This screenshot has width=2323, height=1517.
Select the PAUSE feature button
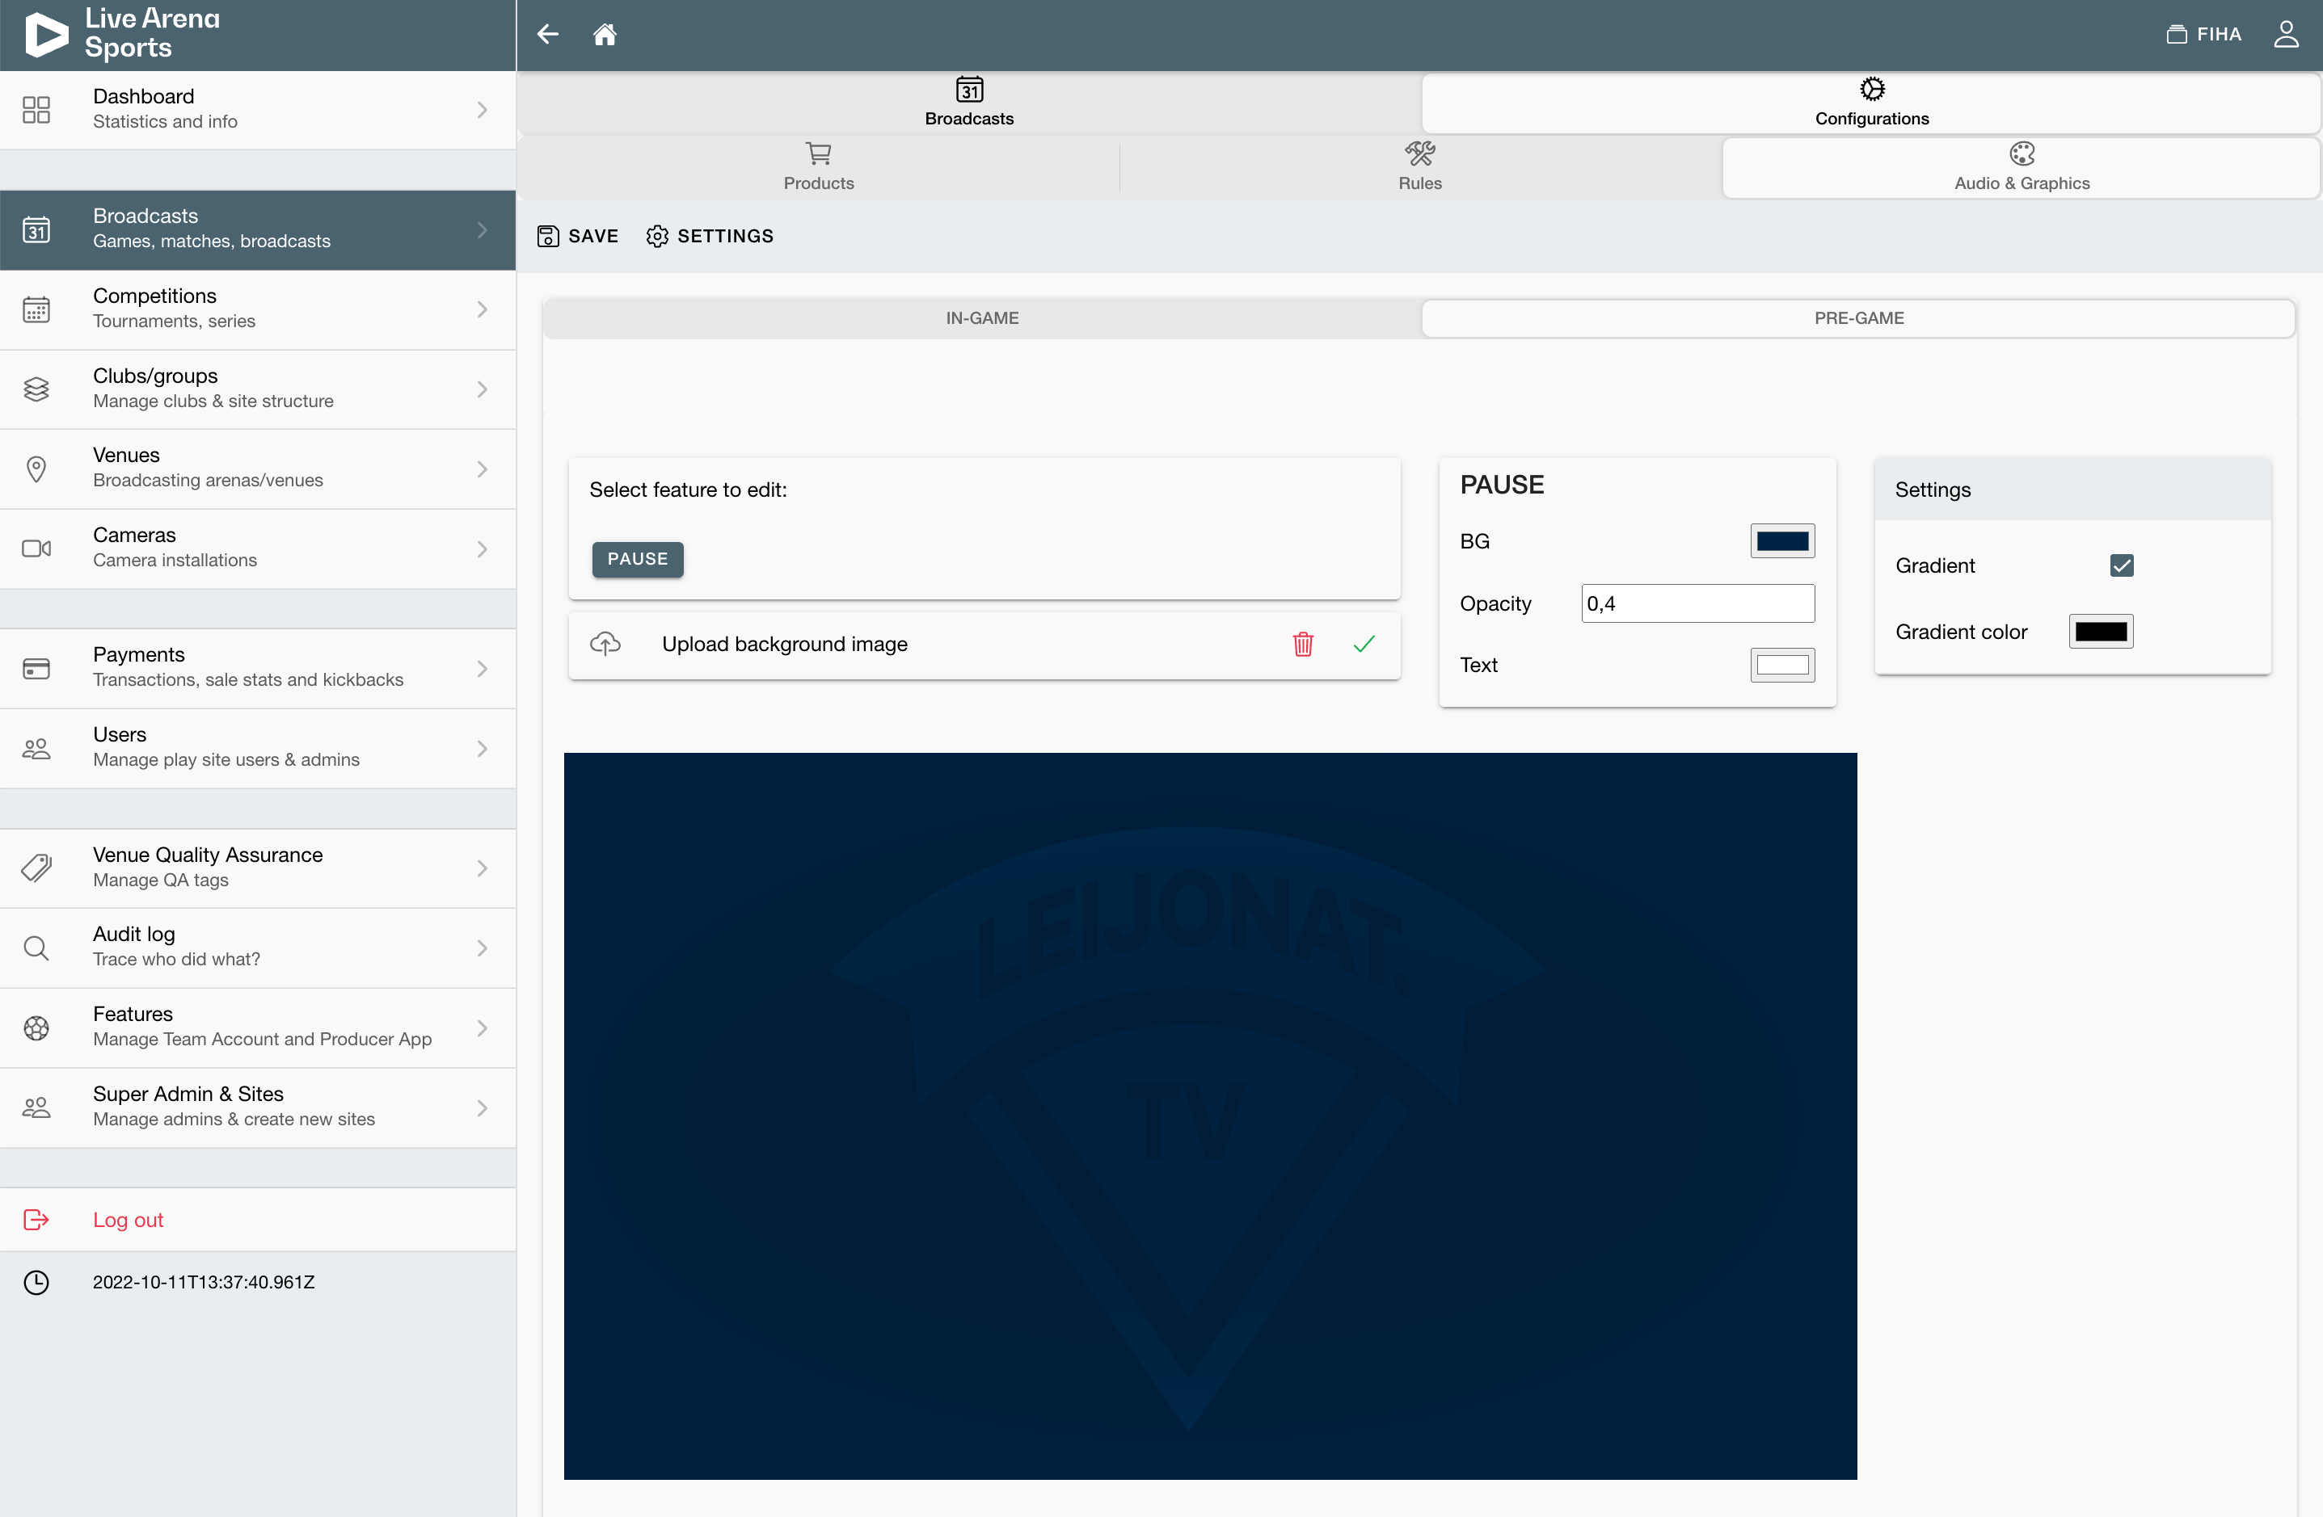coord(638,559)
